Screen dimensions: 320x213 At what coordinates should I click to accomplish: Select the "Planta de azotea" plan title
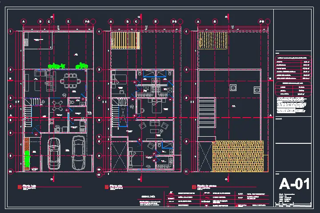coord(207,185)
